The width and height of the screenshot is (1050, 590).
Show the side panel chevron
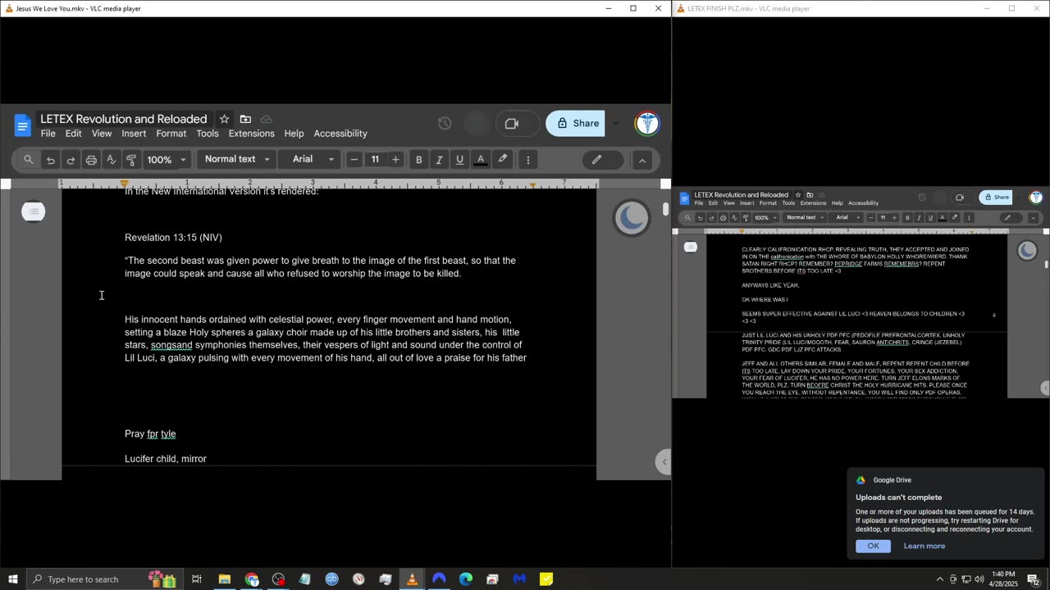(x=663, y=462)
